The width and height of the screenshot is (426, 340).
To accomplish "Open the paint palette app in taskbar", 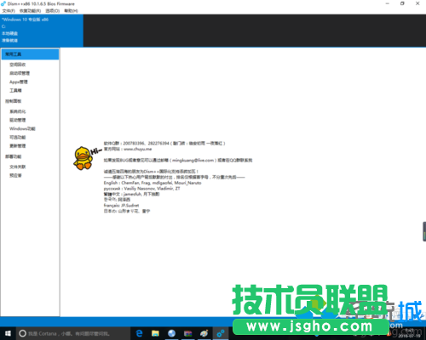I will tap(204, 333).
